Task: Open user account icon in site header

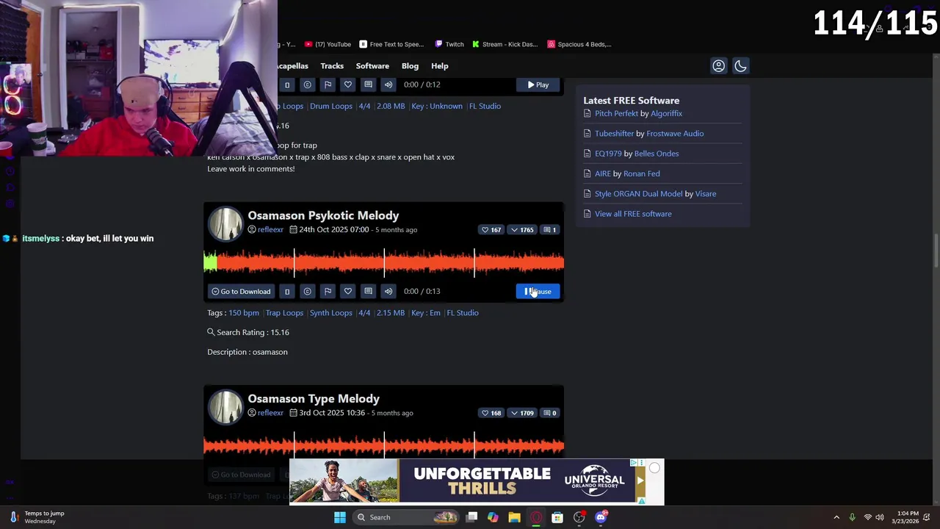Action: click(x=718, y=66)
